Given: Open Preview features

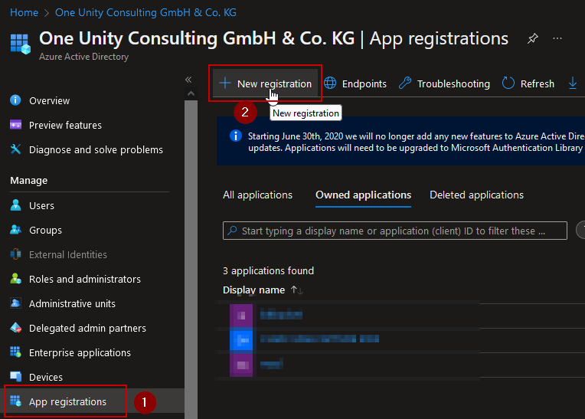Looking at the screenshot, I should click(x=65, y=126).
